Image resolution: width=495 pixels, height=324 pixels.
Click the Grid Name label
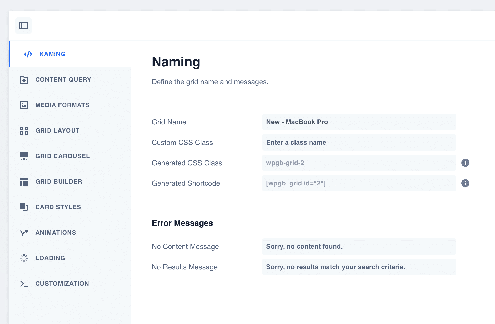click(169, 122)
